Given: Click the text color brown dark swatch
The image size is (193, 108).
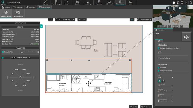Looking at the screenshot, I should pos(159,91).
